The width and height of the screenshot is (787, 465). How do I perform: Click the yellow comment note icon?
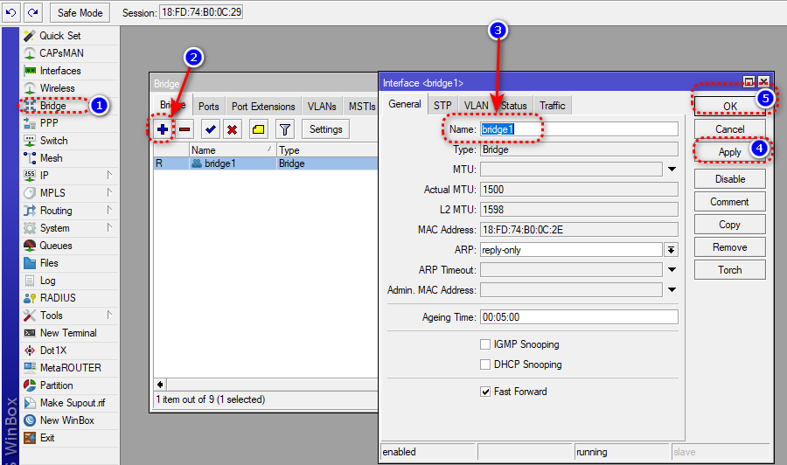tap(259, 129)
